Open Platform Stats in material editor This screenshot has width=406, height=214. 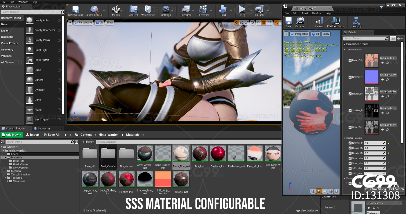click(x=335, y=22)
